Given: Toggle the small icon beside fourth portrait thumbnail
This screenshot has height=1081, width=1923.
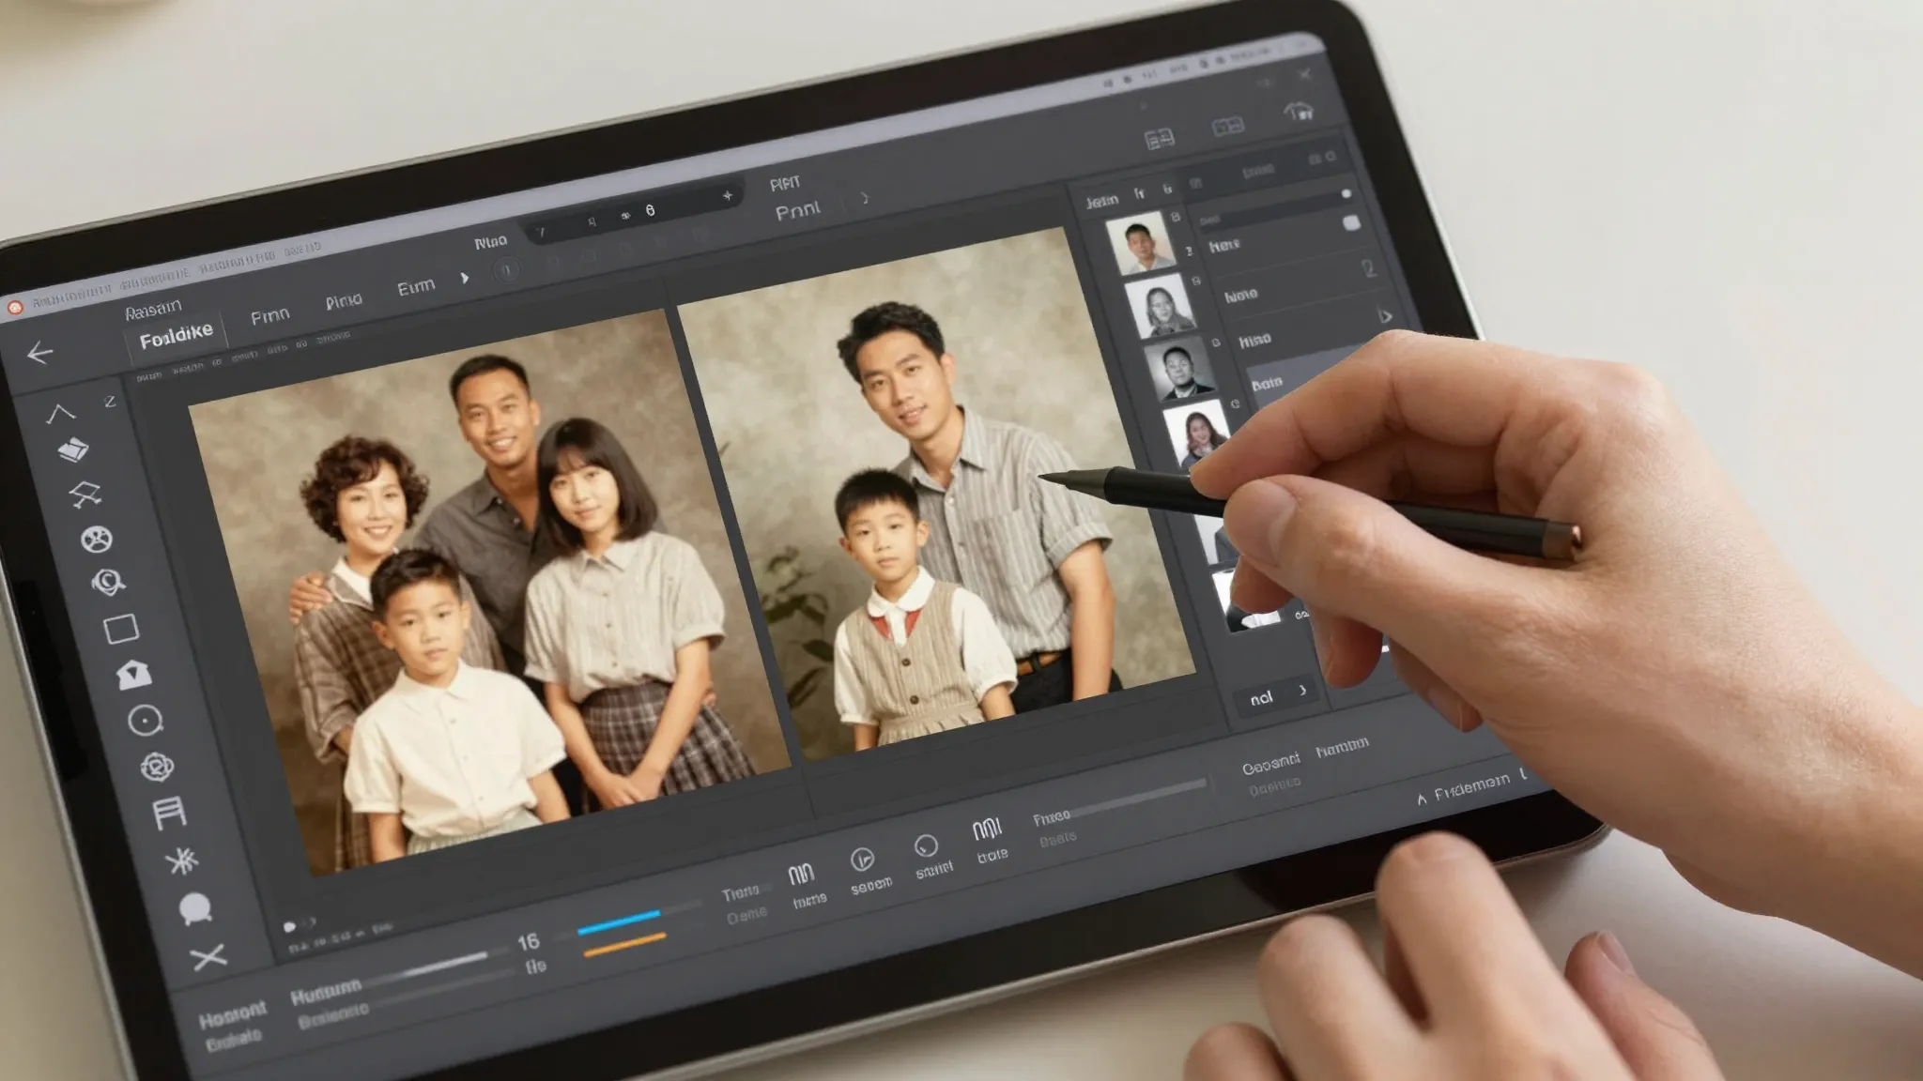Looking at the screenshot, I should (x=1235, y=403).
